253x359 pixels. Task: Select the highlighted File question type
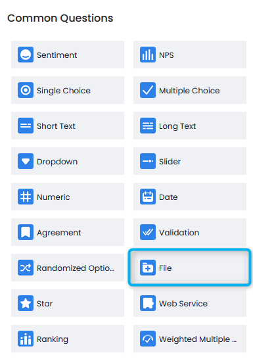(x=190, y=268)
